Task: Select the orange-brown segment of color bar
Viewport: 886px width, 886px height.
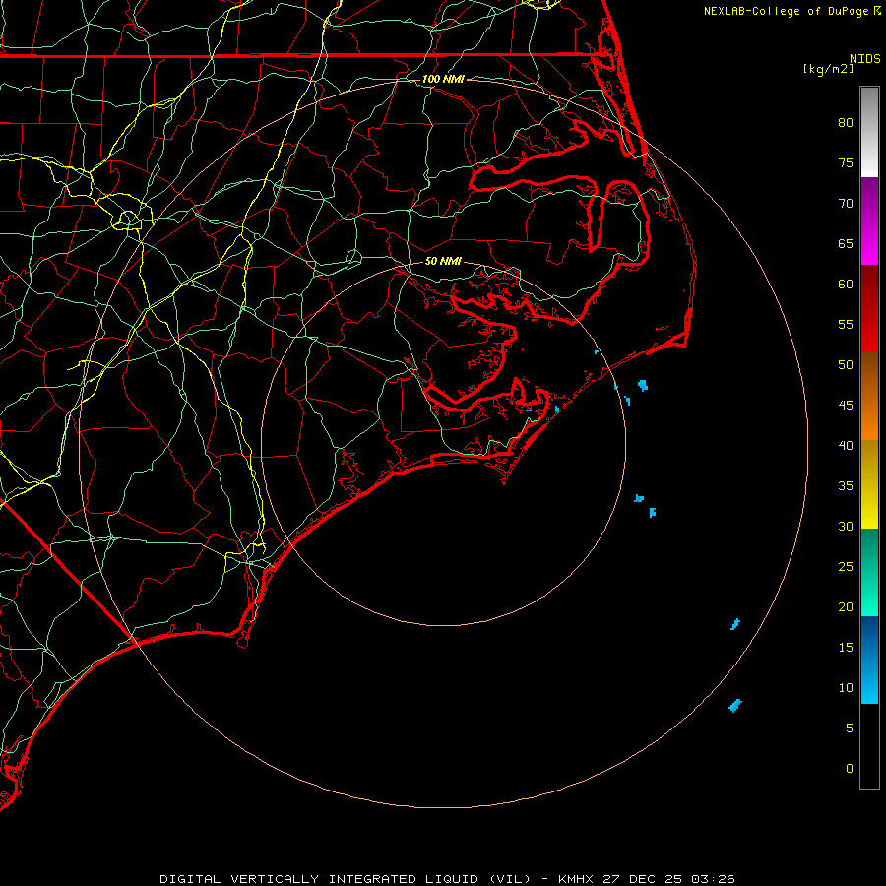Action: point(869,396)
